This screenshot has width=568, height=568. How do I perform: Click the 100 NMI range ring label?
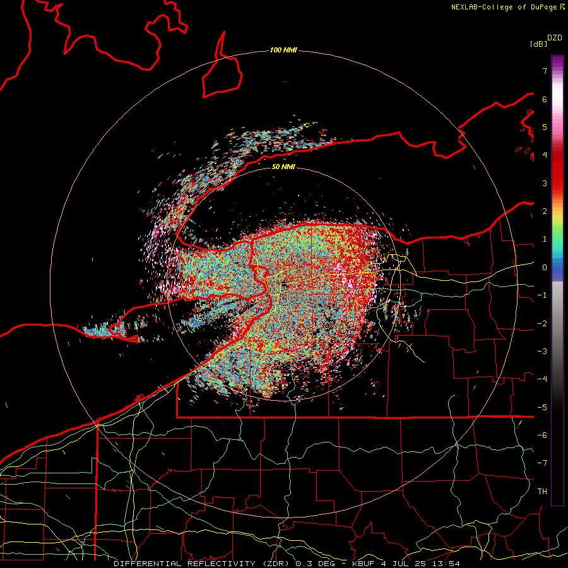(x=283, y=50)
